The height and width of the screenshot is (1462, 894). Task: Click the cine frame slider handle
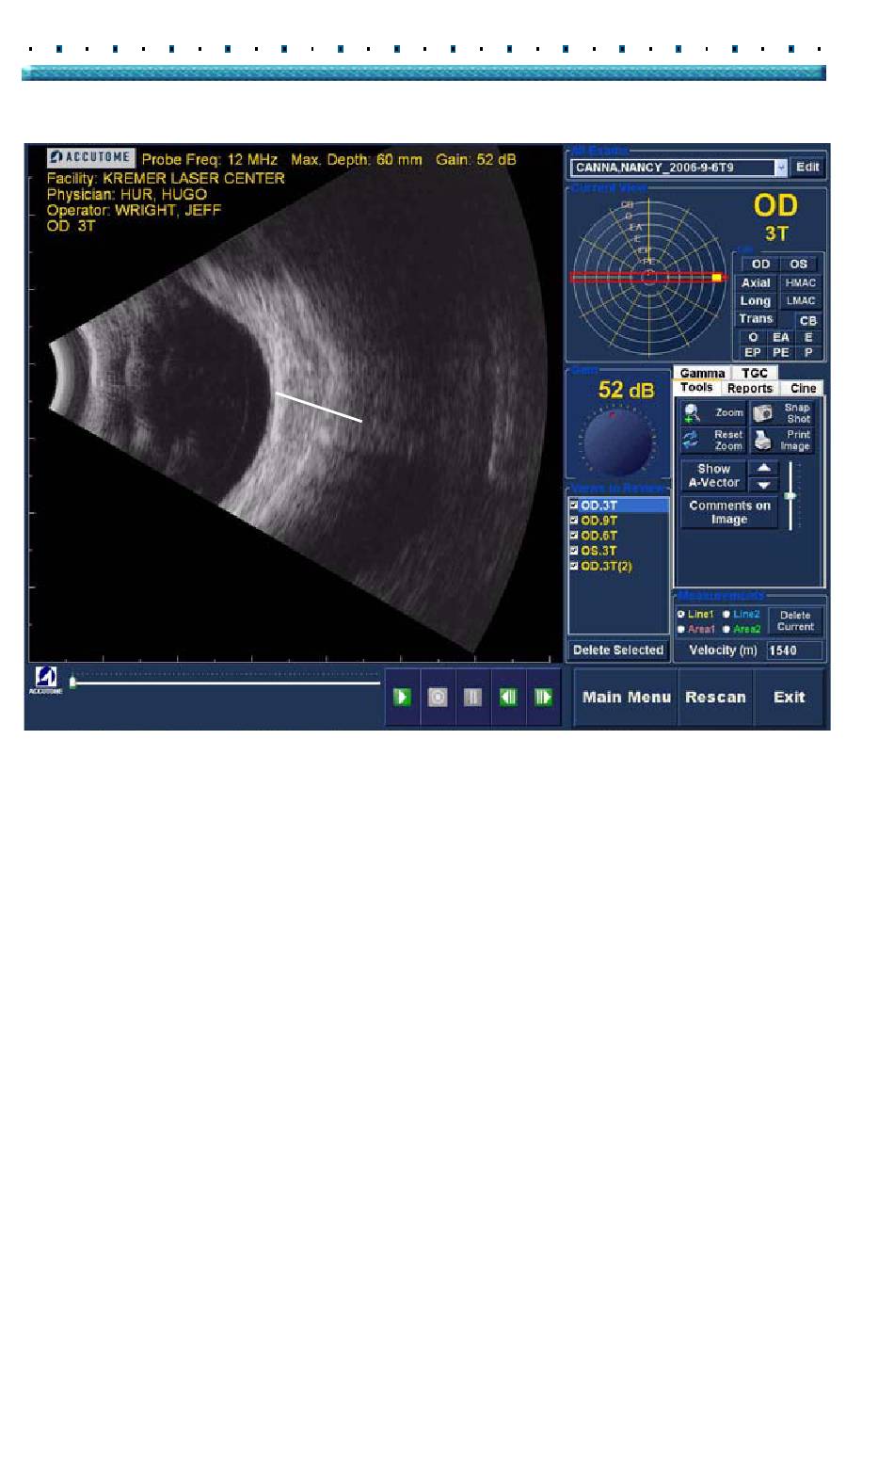pyautogui.click(x=72, y=682)
